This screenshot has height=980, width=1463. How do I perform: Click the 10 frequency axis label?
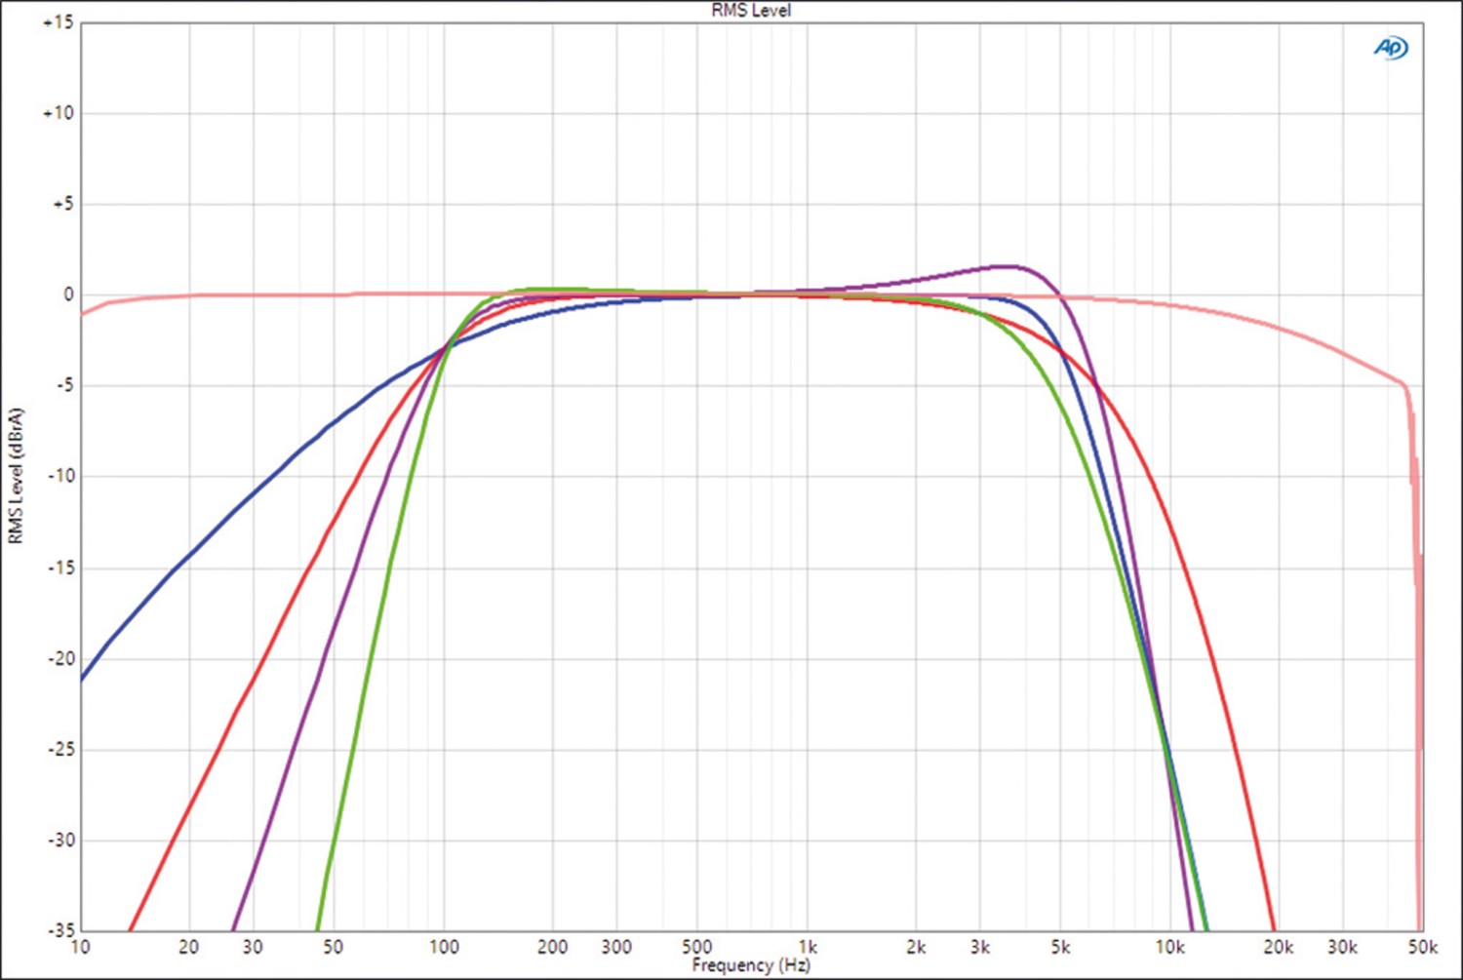(x=80, y=947)
